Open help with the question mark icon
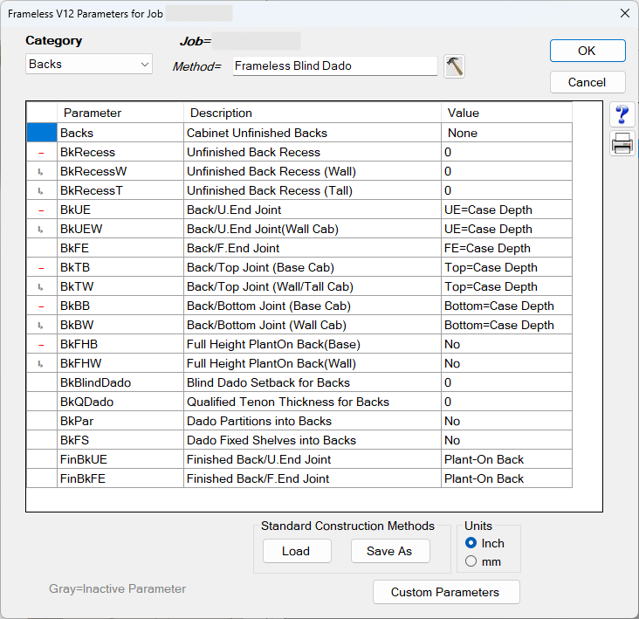Viewport: 639px width, 619px height. (x=622, y=115)
